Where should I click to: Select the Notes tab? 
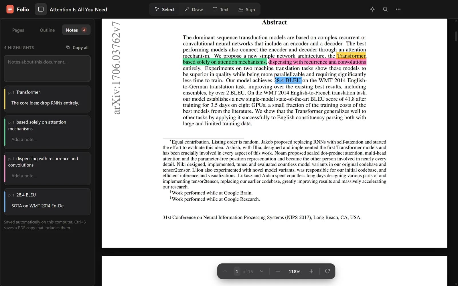pyautogui.click(x=76, y=30)
